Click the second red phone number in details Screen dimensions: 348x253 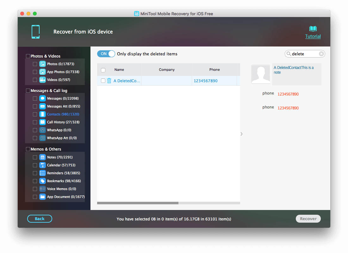[x=288, y=108]
